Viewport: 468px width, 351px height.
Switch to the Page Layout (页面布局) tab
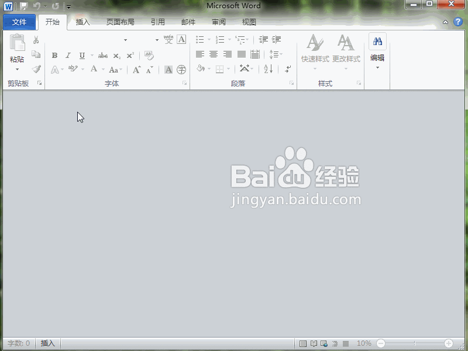click(x=121, y=22)
